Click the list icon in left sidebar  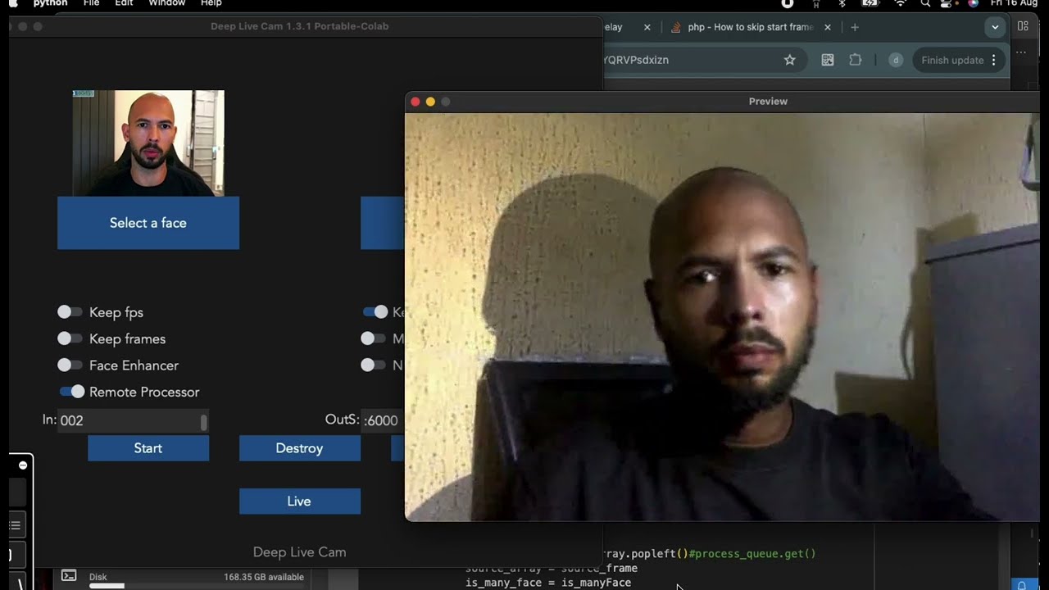click(x=15, y=525)
